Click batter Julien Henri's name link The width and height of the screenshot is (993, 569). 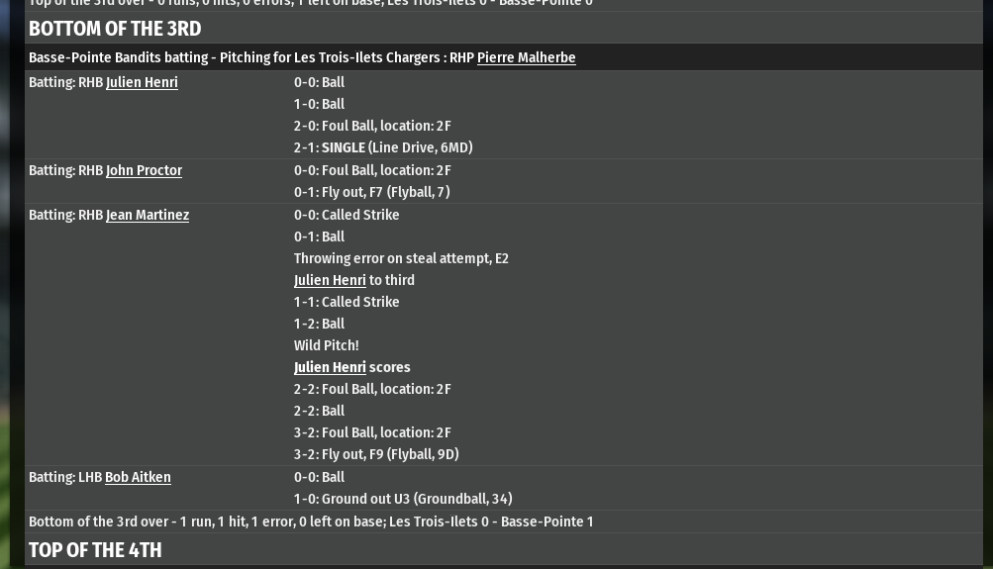tap(142, 82)
